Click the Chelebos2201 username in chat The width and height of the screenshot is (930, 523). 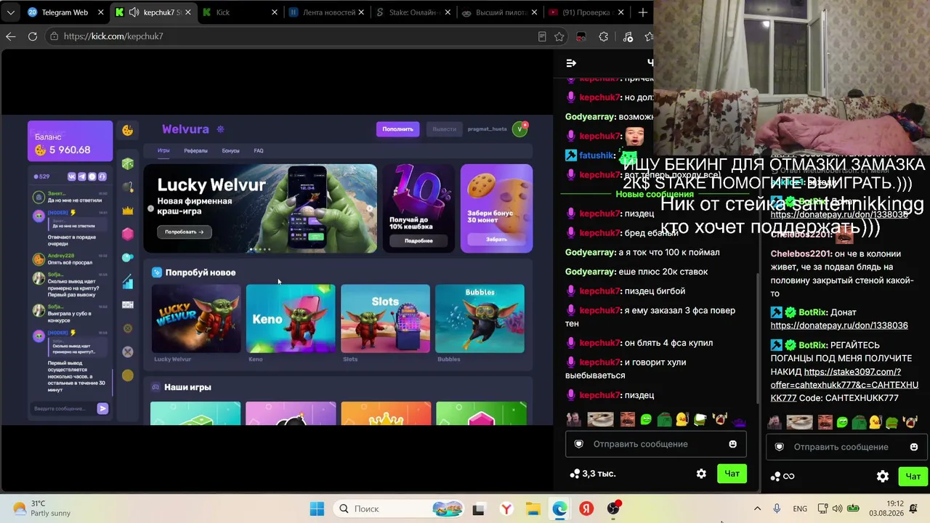coord(801,254)
